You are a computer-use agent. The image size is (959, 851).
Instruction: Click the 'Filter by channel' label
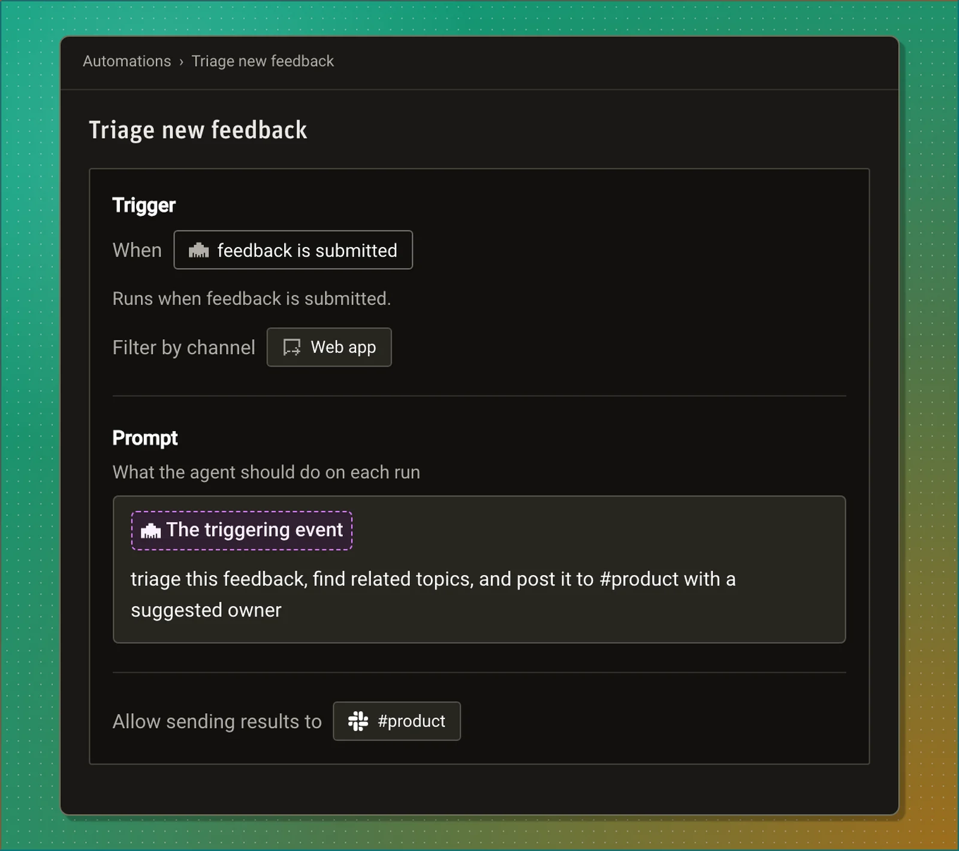tap(184, 348)
